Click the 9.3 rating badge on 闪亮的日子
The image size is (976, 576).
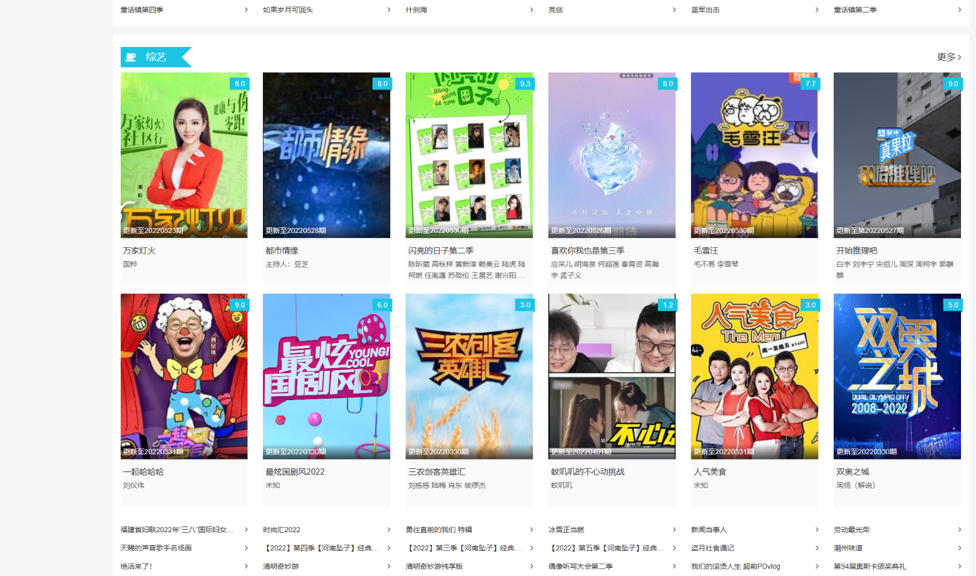pos(525,83)
